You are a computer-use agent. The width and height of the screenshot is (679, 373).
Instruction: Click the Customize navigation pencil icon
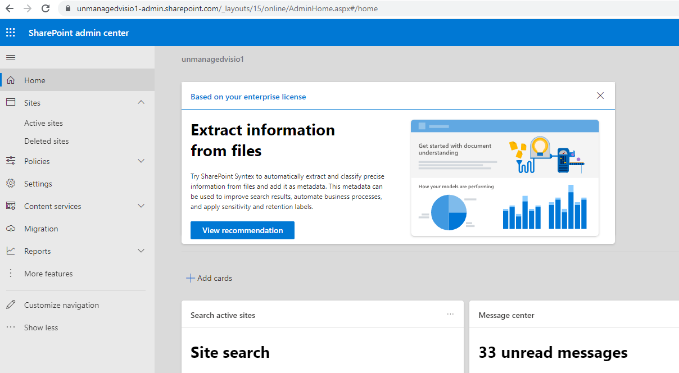click(x=11, y=305)
